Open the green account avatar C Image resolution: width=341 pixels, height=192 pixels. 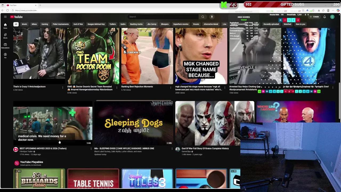[332, 17]
